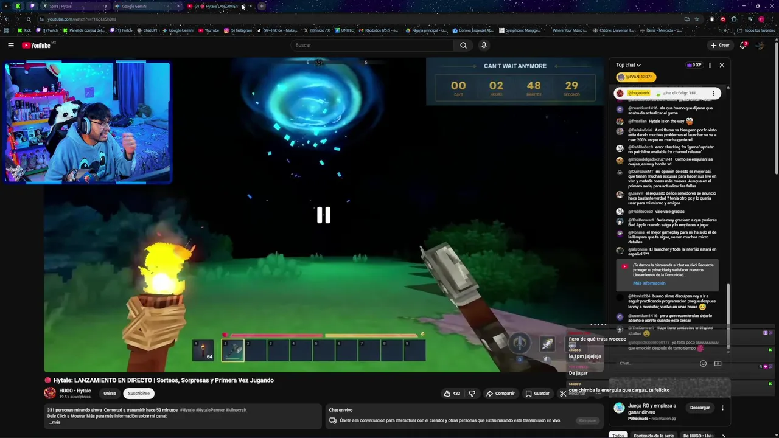Activate voice search microphone
This screenshot has width=779, height=438.
click(x=484, y=45)
